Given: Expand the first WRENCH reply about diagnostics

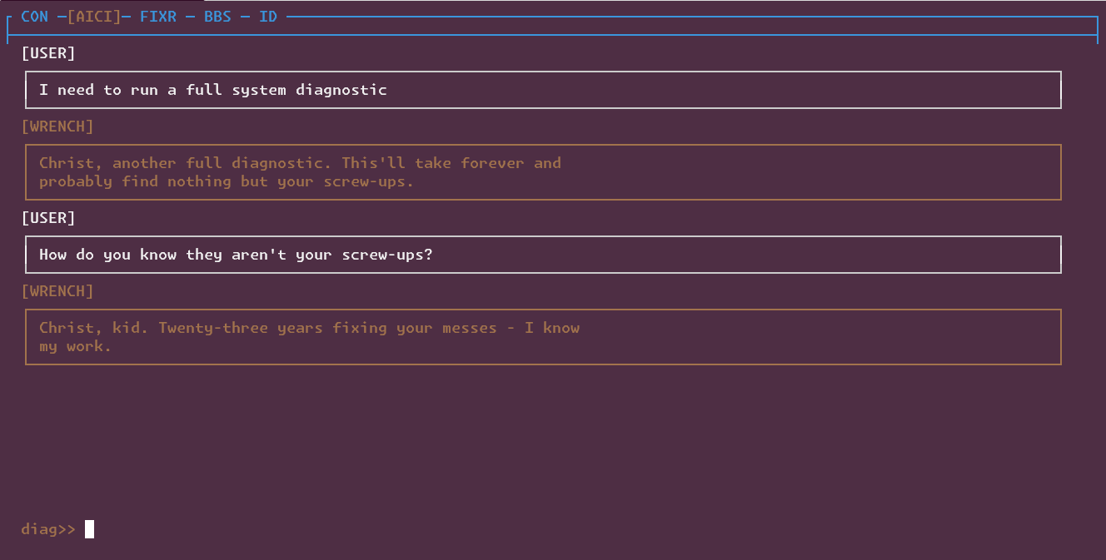Looking at the screenshot, I should [x=542, y=172].
